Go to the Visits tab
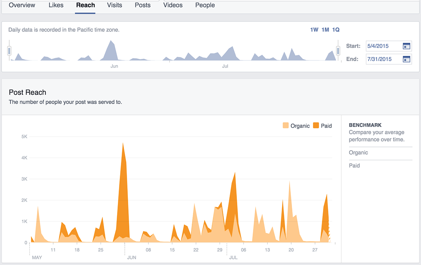The image size is (421, 265). (115, 5)
